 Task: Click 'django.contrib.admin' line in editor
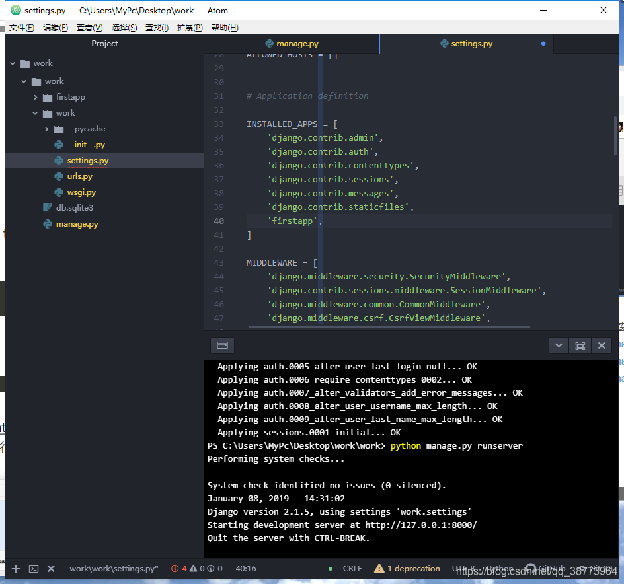point(325,138)
